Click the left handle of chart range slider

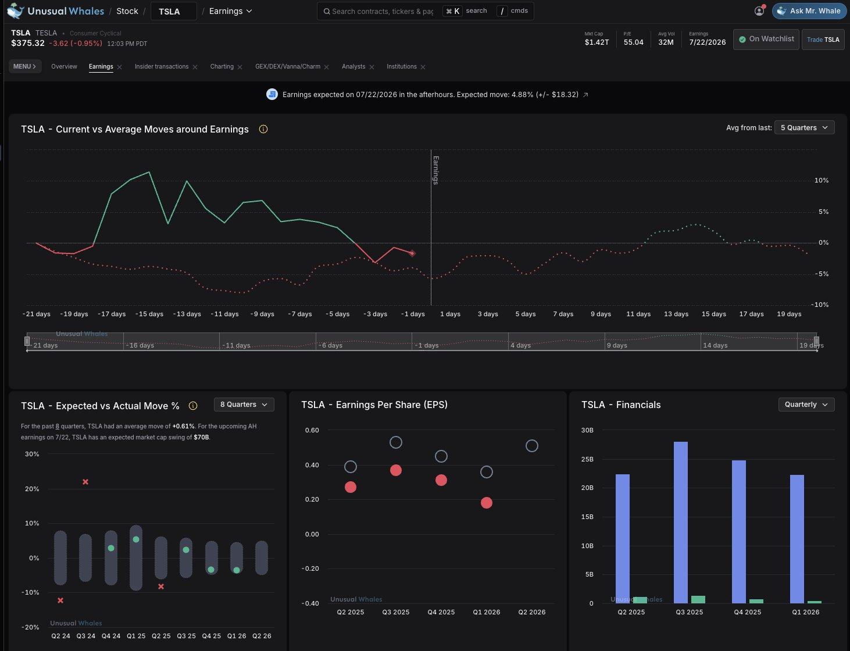27,341
